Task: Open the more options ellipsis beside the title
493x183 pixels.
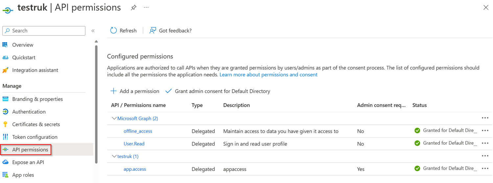Action: [x=146, y=7]
